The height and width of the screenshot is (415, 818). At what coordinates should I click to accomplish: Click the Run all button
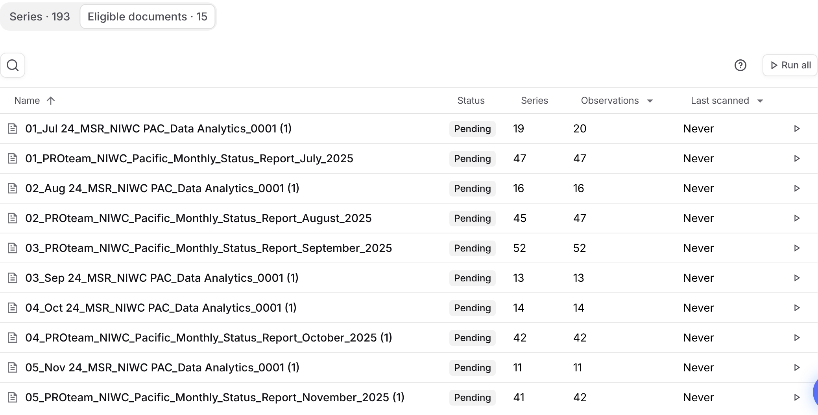click(x=790, y=65)
